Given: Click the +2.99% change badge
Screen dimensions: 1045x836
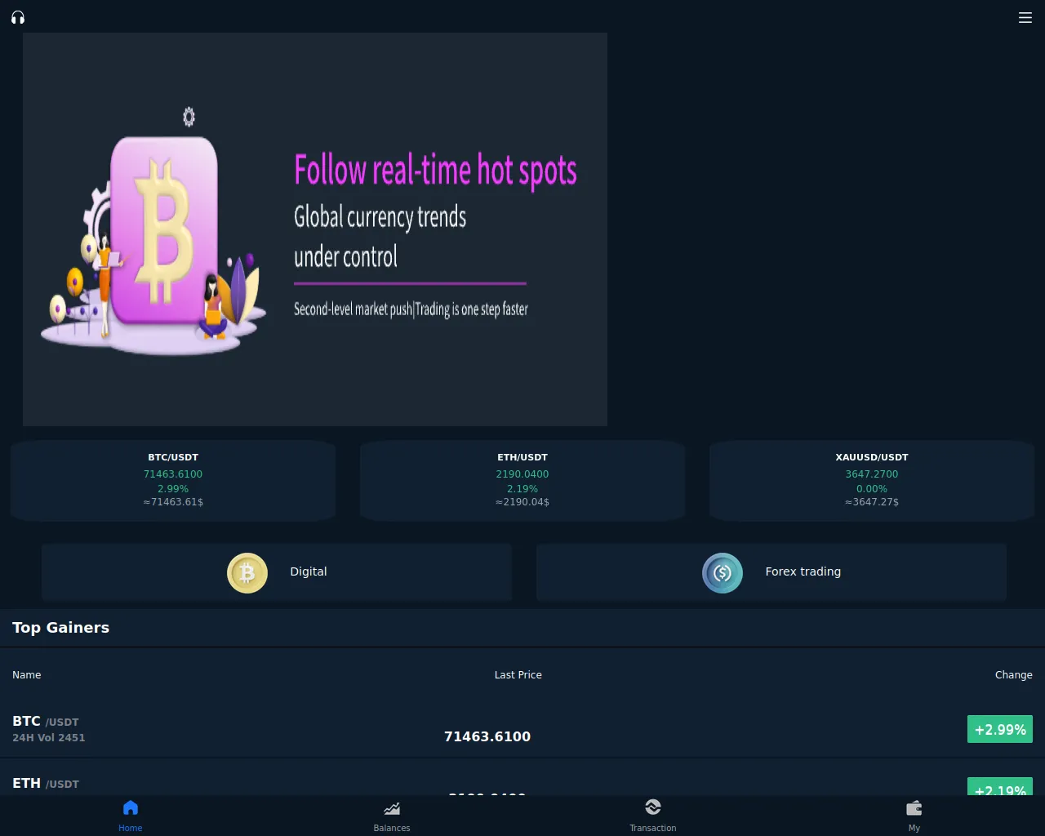Looking at the screenshot, I should 1000,729.
